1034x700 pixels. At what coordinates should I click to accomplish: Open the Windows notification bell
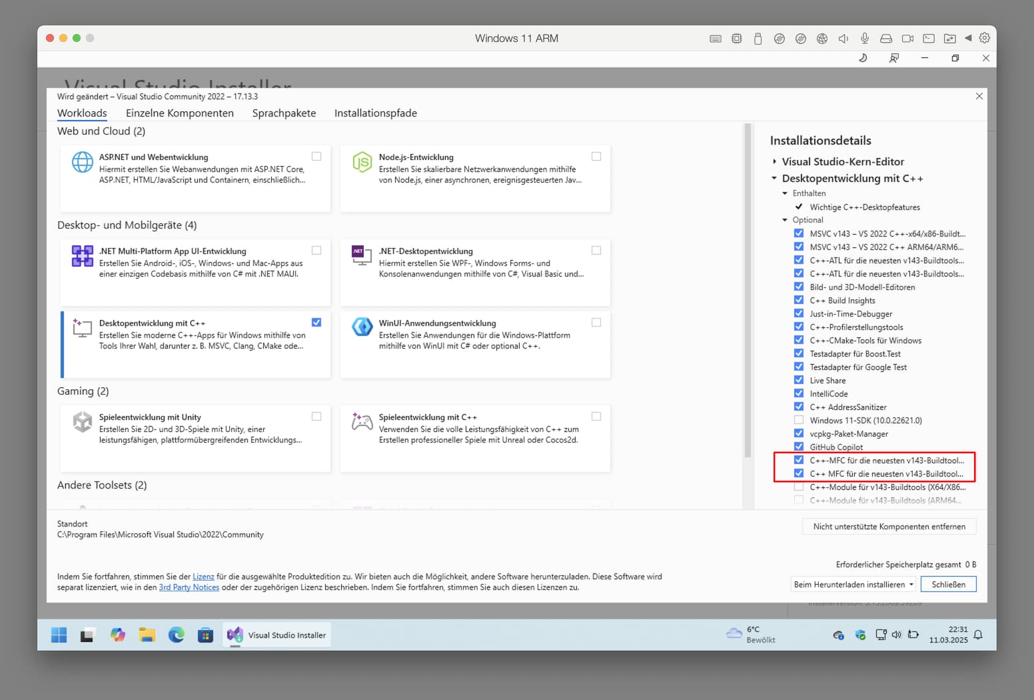click(x=978, y=635)
